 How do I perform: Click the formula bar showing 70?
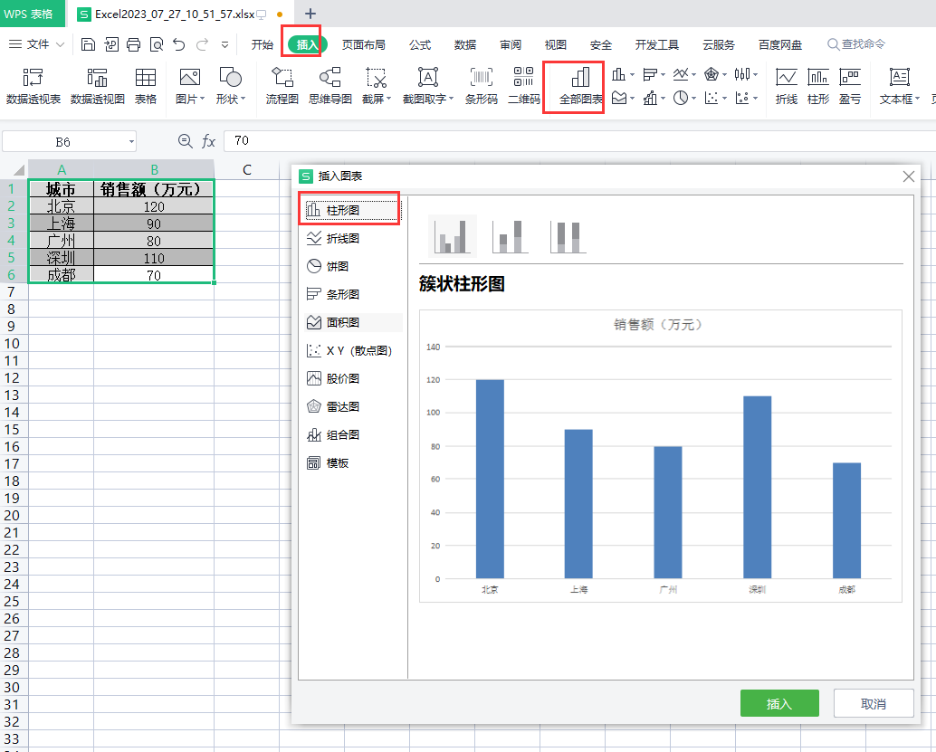pos(579,141)
